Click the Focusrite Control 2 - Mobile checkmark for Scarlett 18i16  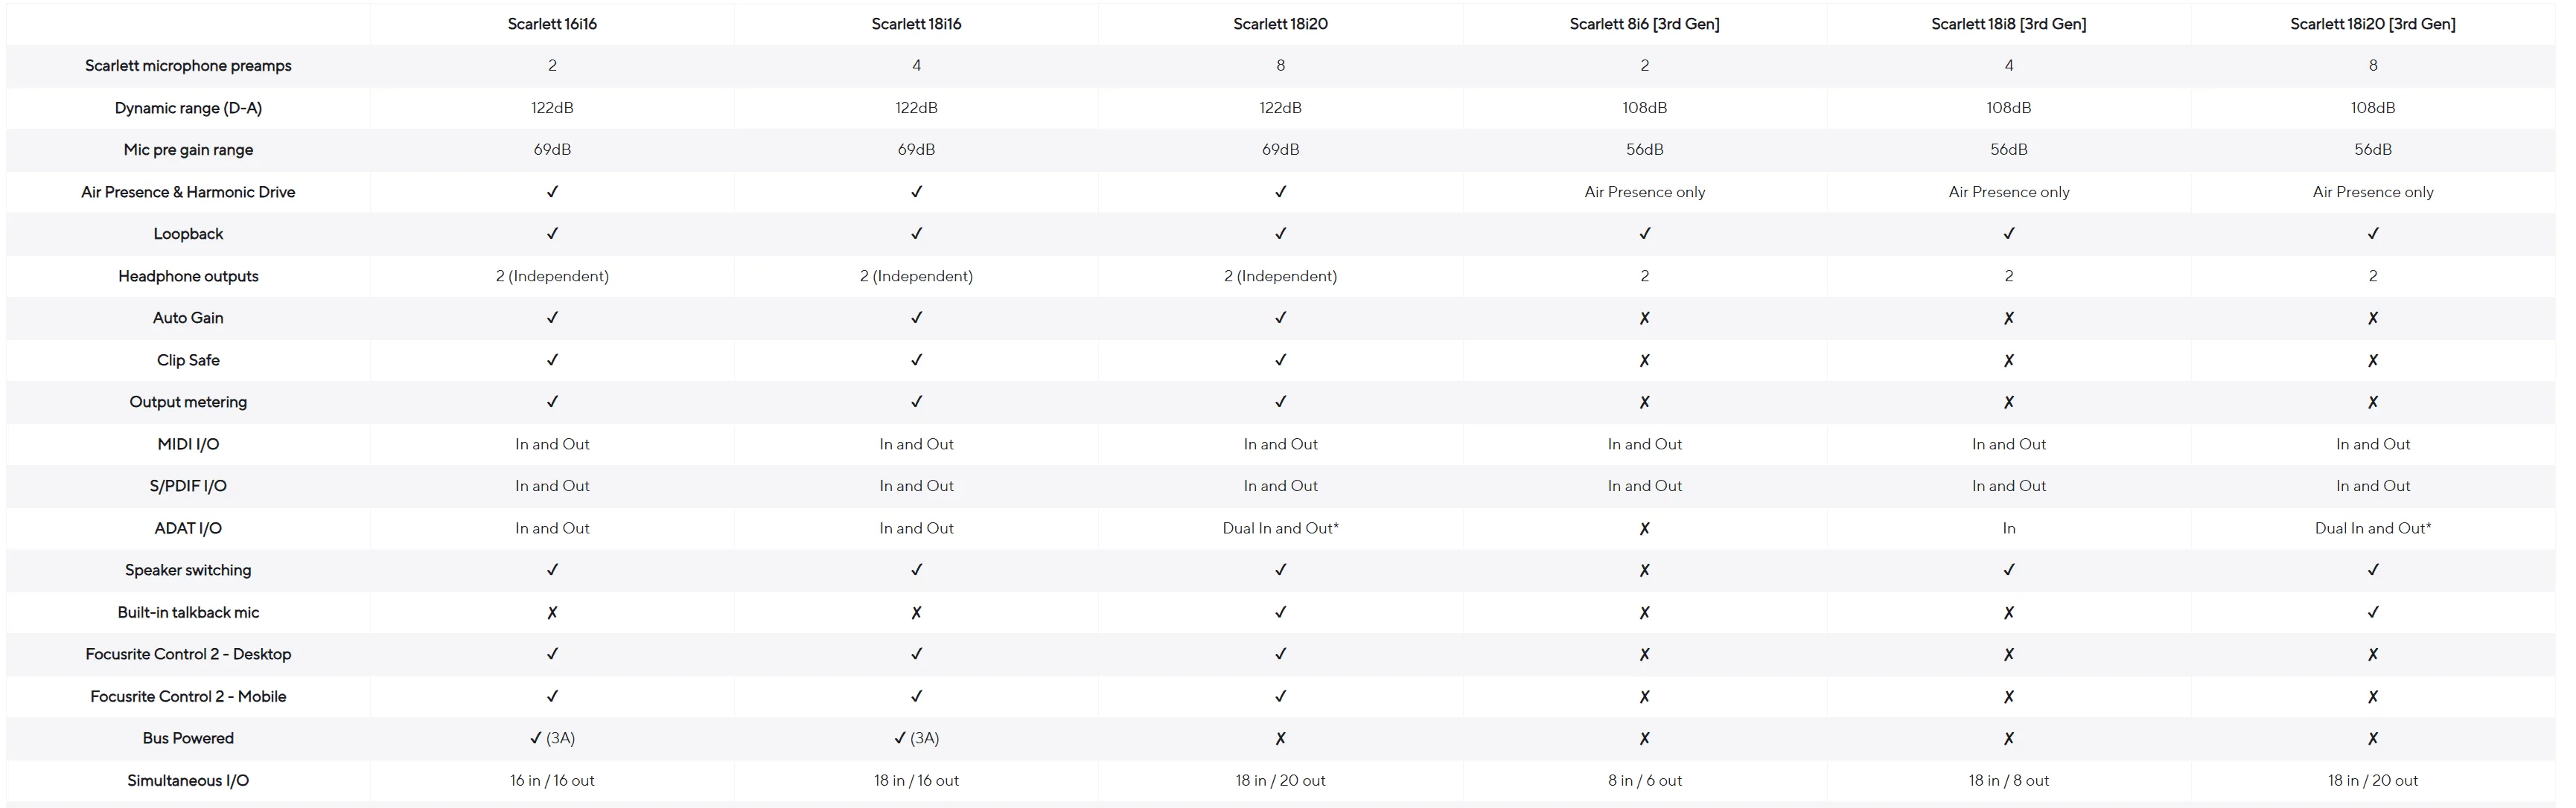916,696
